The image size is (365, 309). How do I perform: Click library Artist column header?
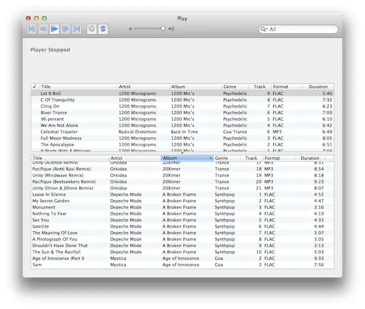click(x=135, y=158)
